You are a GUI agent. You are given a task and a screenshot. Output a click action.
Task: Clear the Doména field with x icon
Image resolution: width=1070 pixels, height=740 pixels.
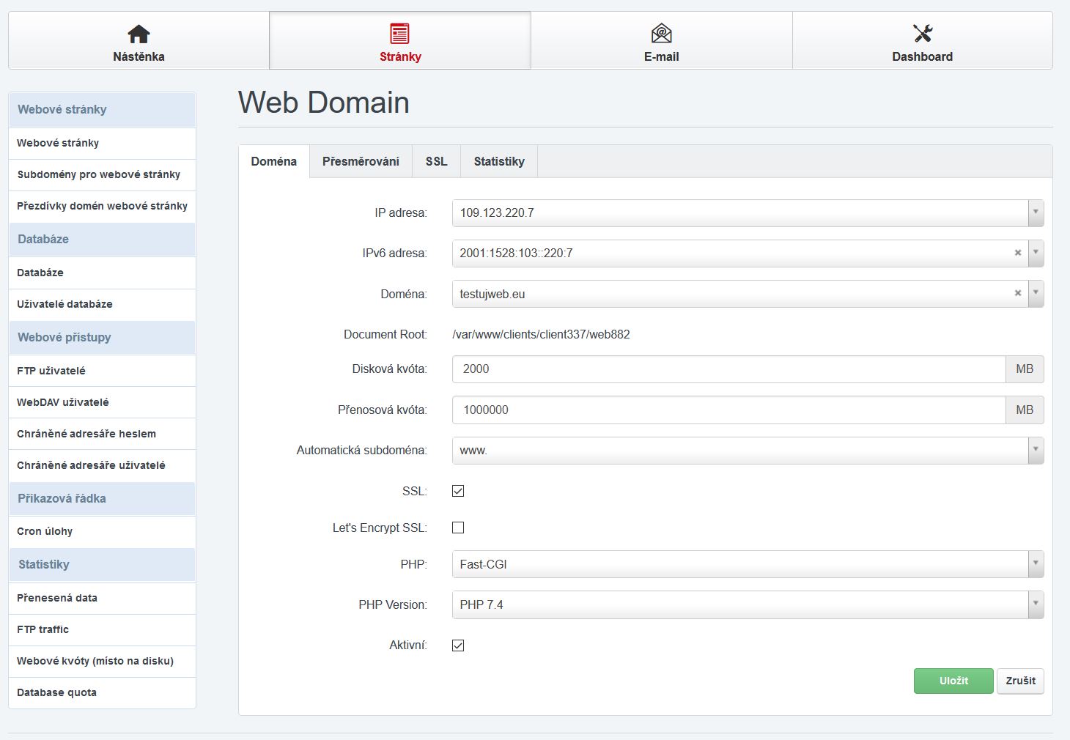click(1017, 293)
